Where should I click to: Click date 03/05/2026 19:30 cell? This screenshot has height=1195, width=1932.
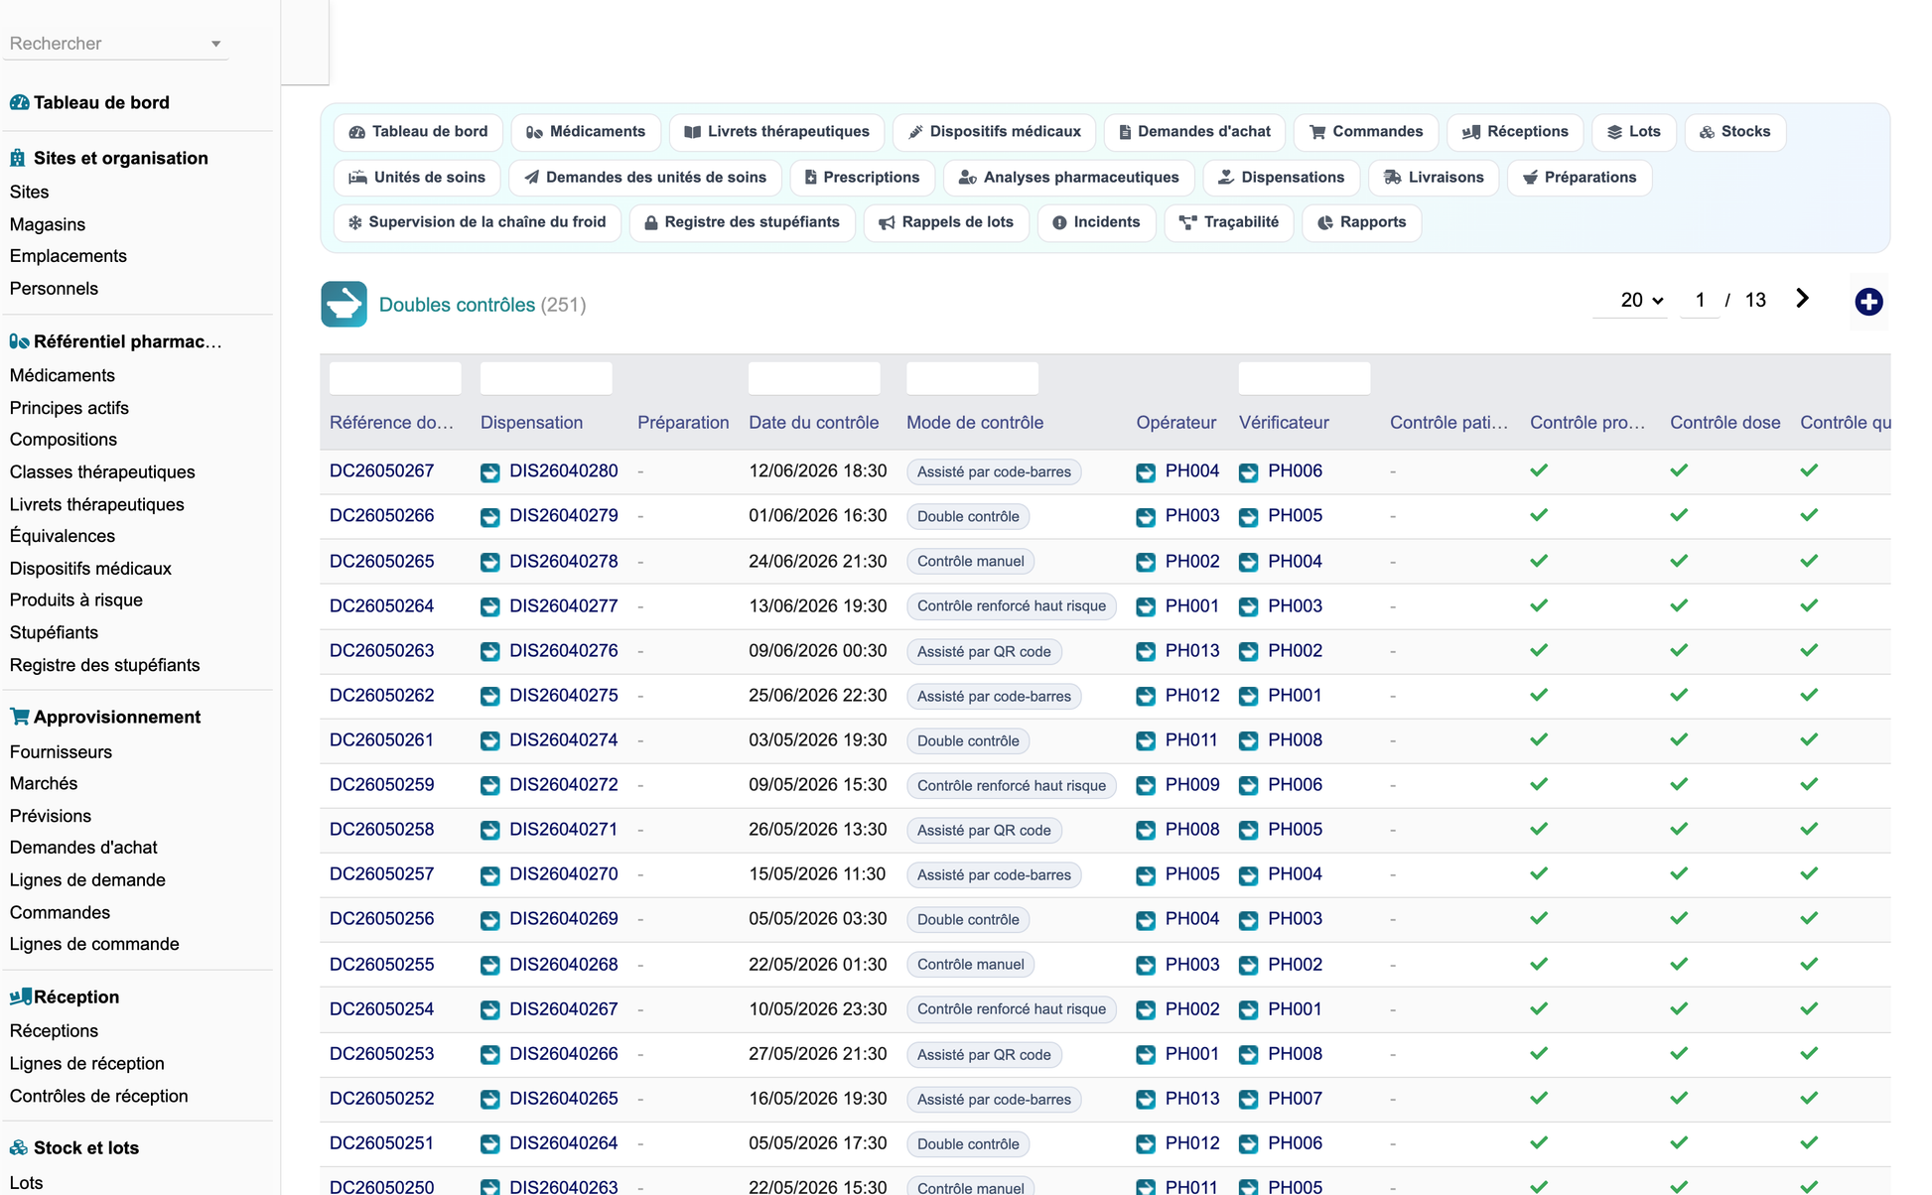click(817, 740)
